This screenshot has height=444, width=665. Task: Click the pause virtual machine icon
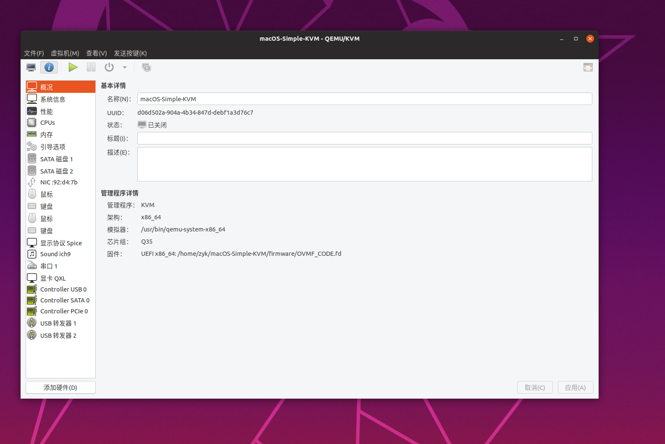pos(91,67)
